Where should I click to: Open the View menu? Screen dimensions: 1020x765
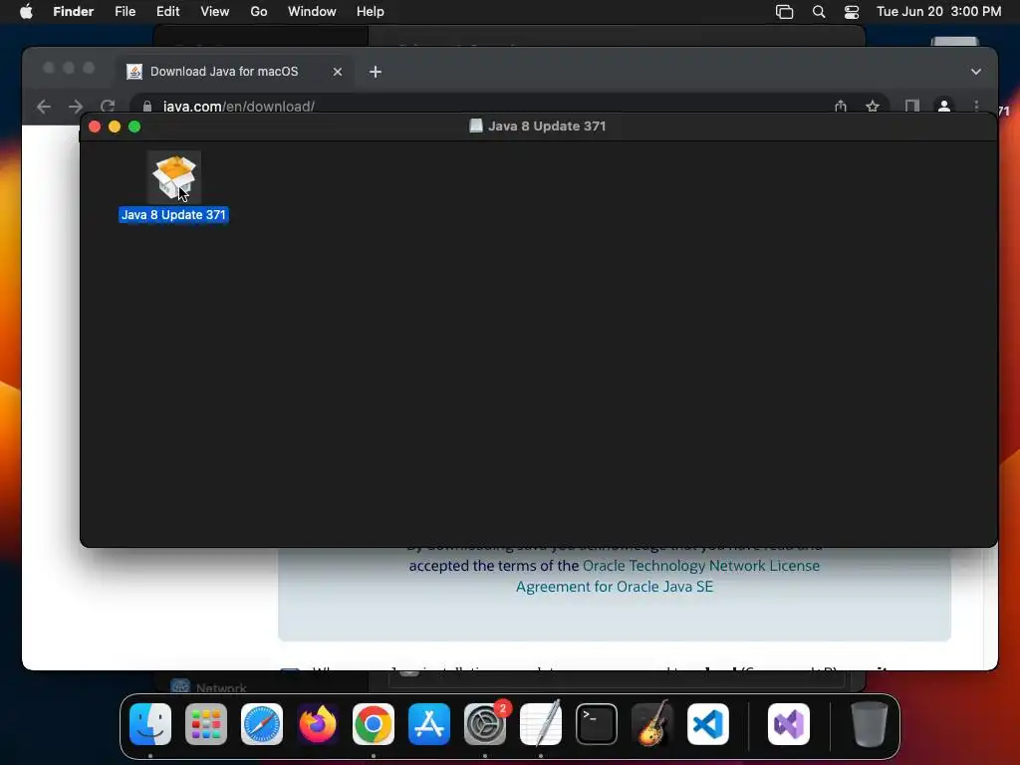pos(215,12)
